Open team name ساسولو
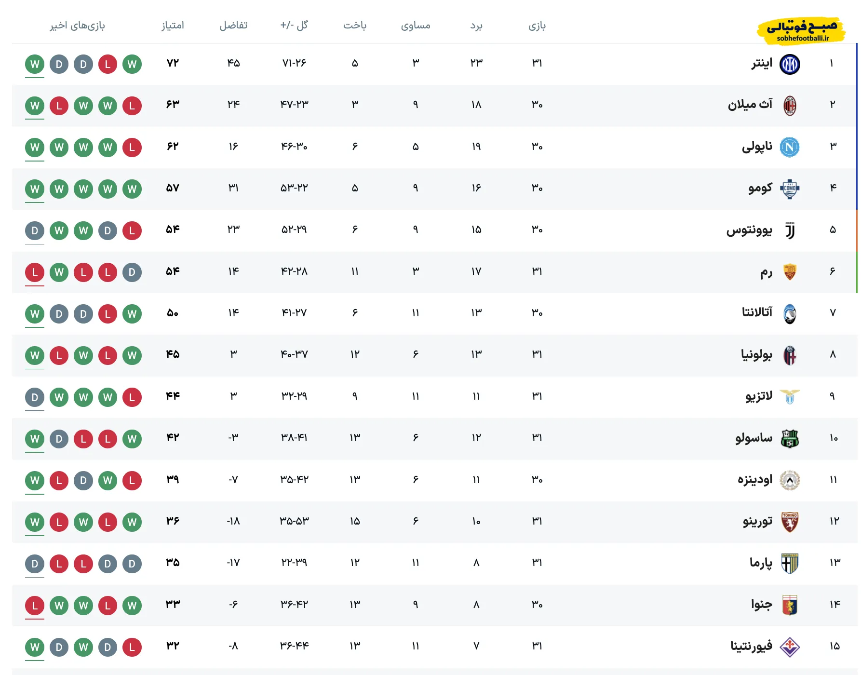The image size is (861, 675). (754, 438)
